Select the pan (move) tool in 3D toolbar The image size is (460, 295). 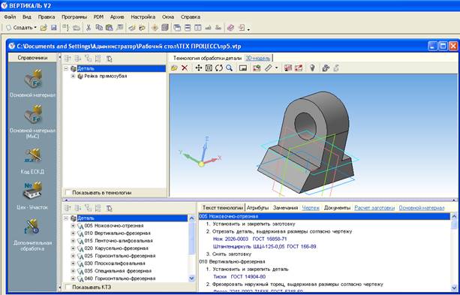tap(199, 68)
